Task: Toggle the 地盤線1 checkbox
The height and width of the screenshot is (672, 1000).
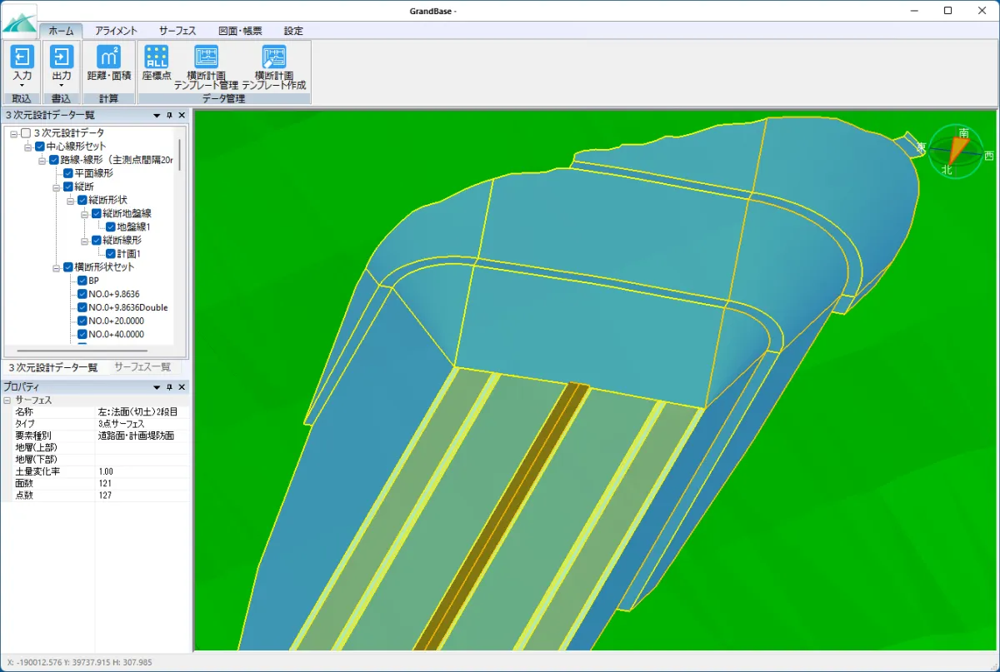Action: click(110, 226)
